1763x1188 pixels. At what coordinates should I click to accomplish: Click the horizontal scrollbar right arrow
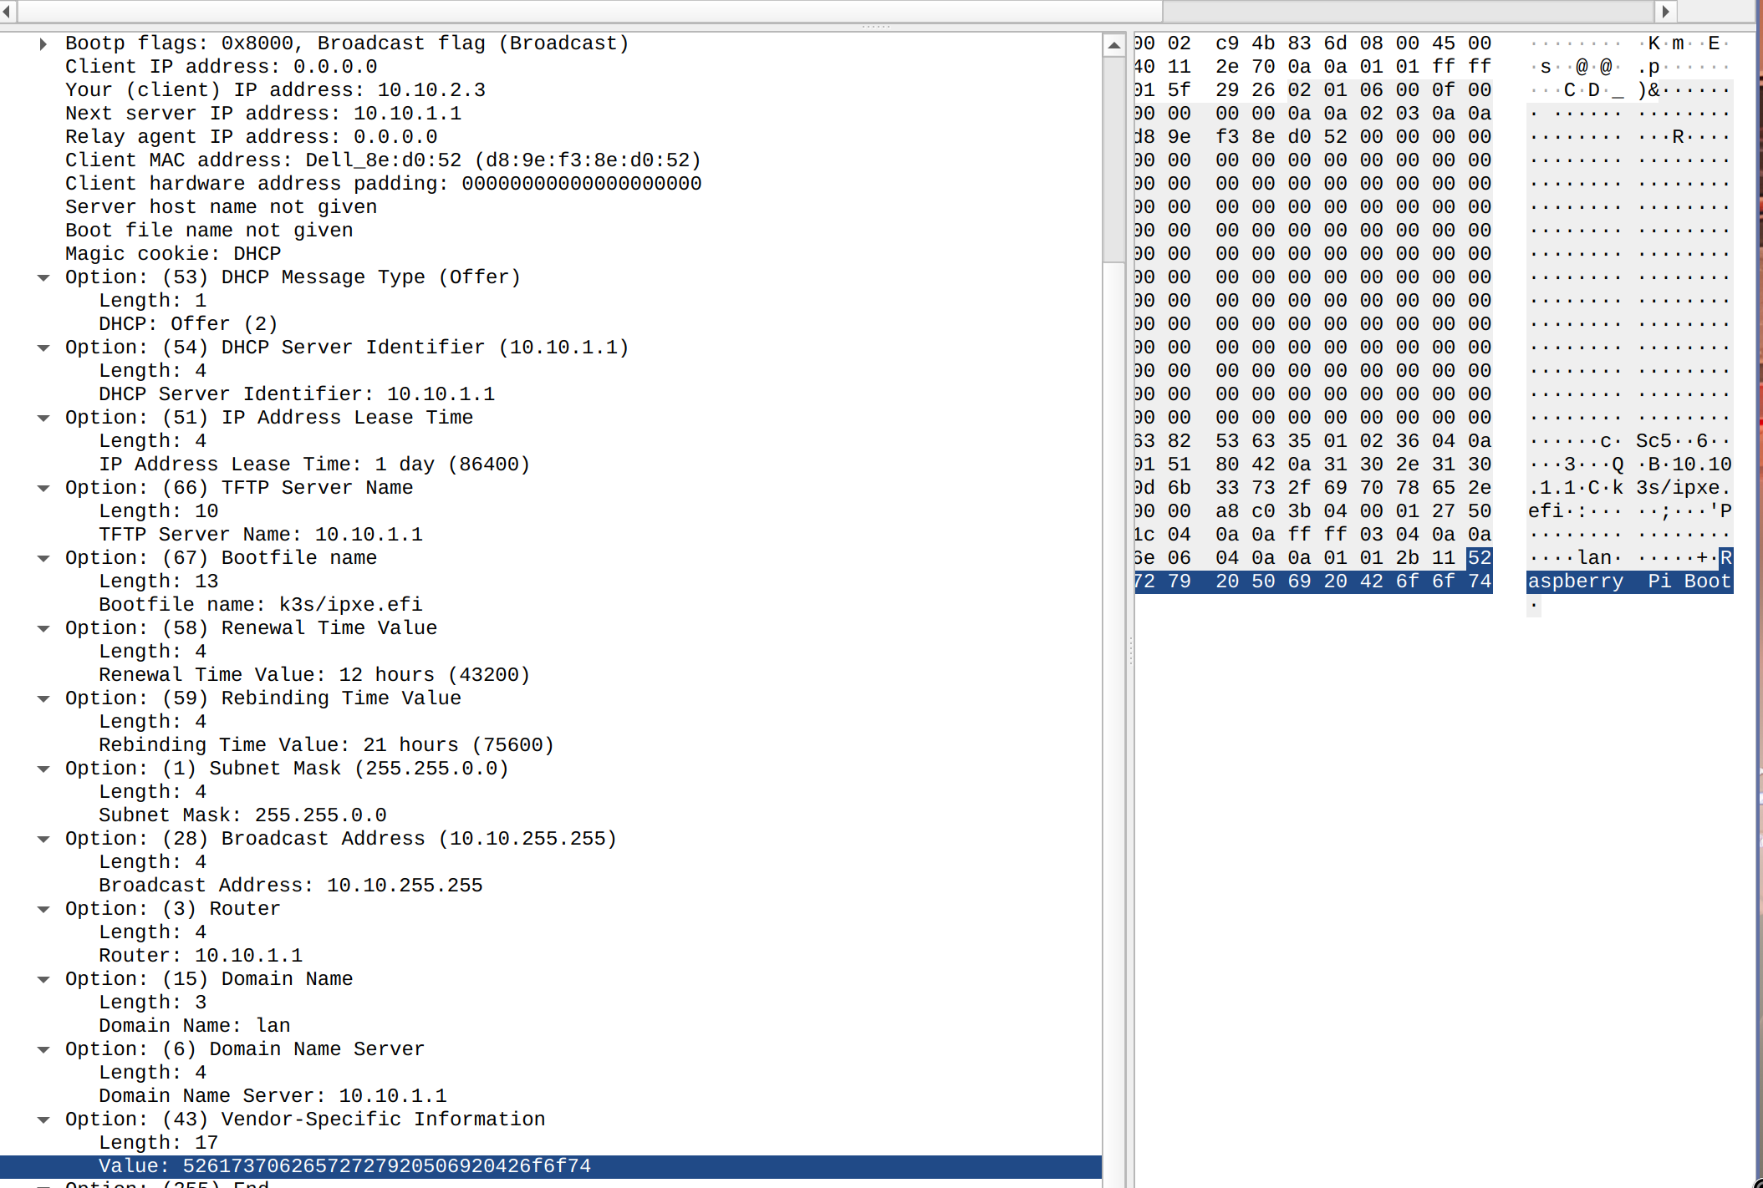coord(1665,11)
